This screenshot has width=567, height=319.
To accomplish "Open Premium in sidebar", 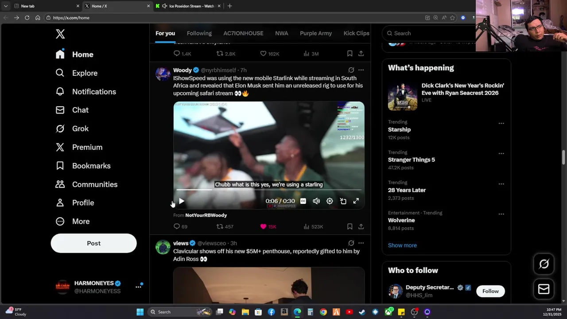I will click(x=79, y=147).
